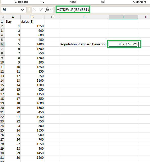This screenshot has height=162, width=150.
Task: Open formula bar options dots handle
Action: pos(29,10)
